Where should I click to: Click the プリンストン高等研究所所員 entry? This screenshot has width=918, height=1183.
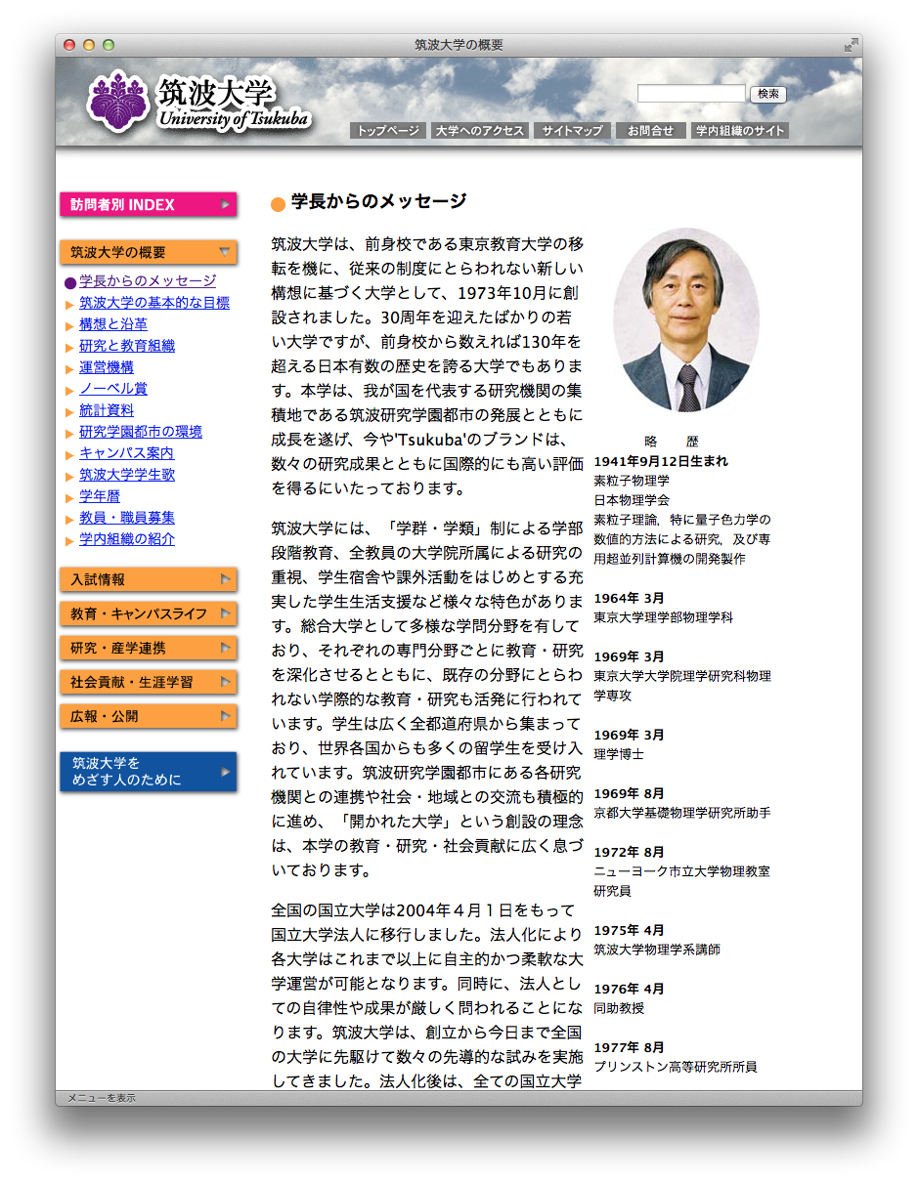tap(676, 1067)
